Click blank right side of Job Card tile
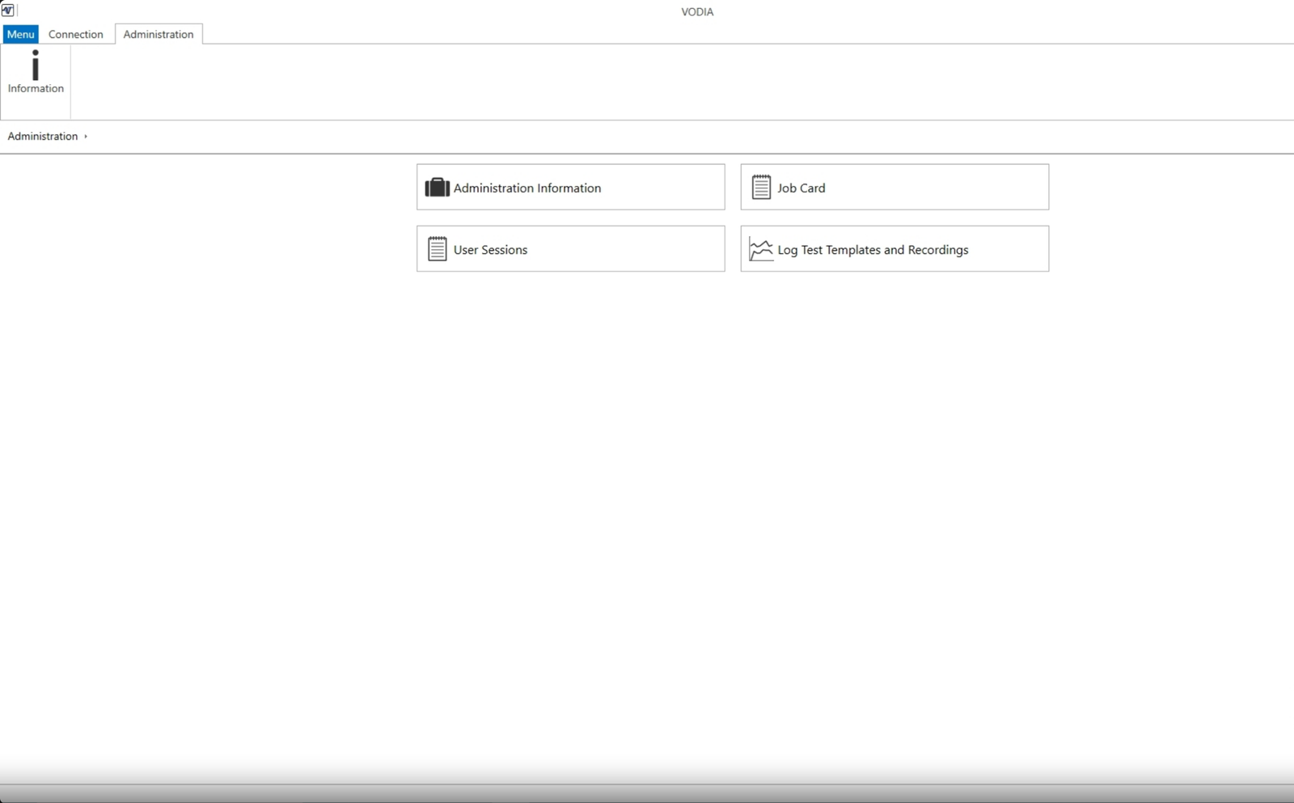 pyautogui.click(x=970, y=188)
